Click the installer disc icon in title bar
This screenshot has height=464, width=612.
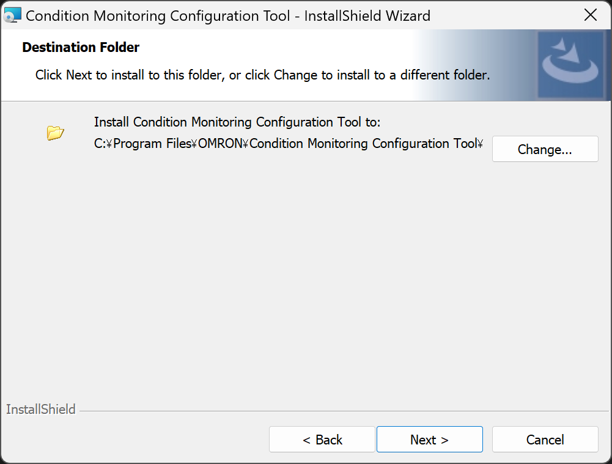(13, 15)
